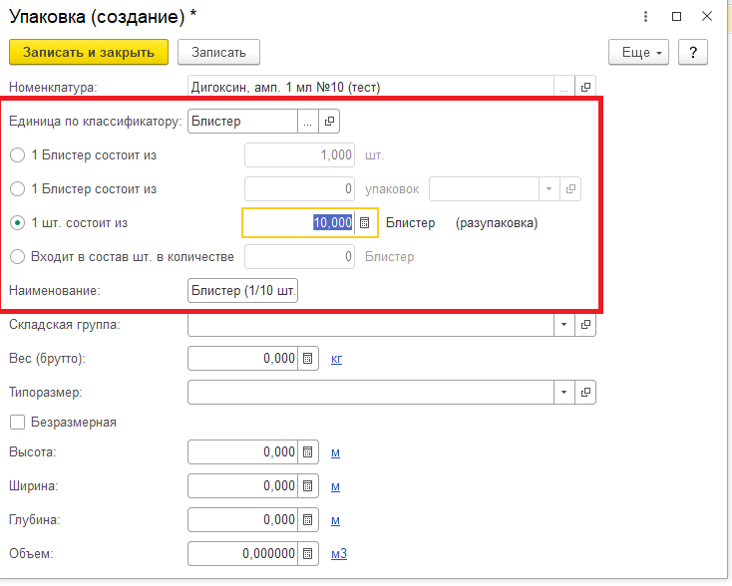732x586 pixels.
Task: Open the Типоразмер item card icon
Action: [x=585, y=392]
